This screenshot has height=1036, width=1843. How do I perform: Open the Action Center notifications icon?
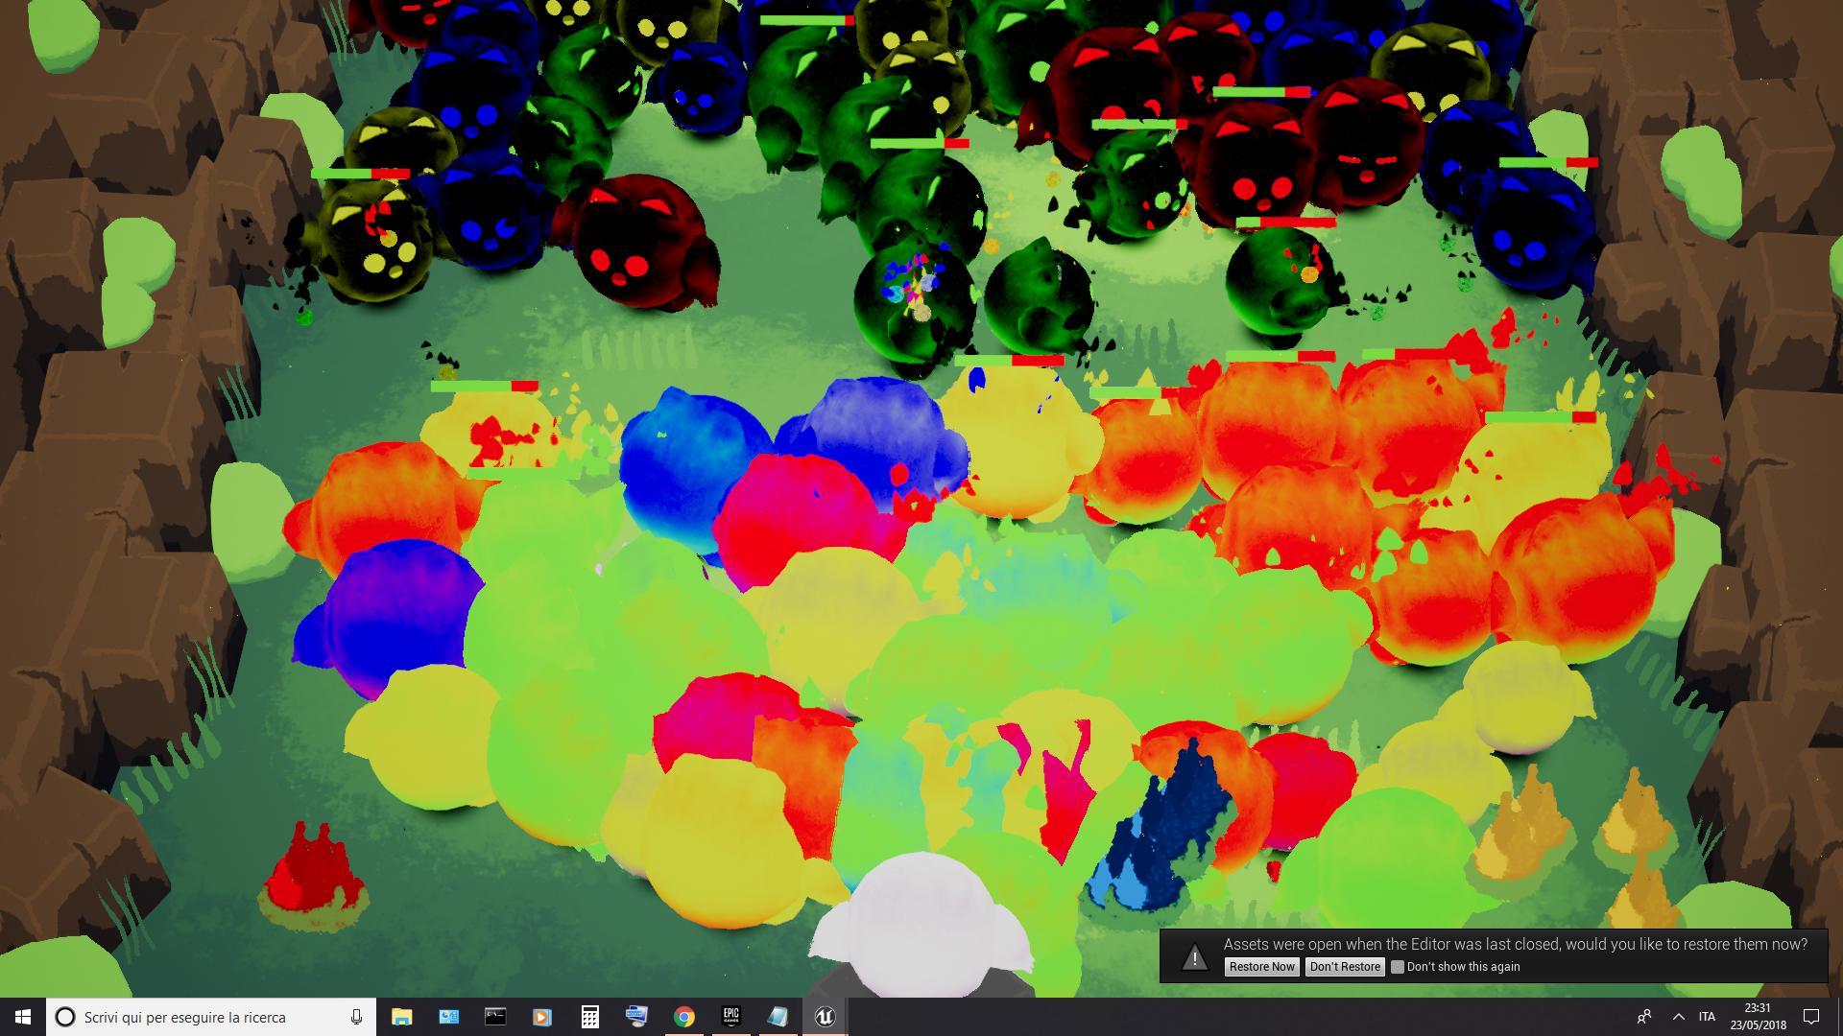(1811, 1017)
